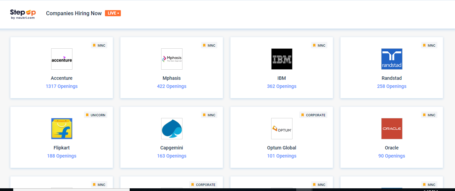Select the Optum Global company name
The width and height of the screenshot is (455, 191).
[282, 148]
